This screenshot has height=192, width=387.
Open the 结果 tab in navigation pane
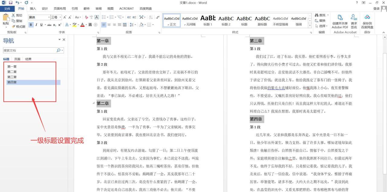click(28, 59)
